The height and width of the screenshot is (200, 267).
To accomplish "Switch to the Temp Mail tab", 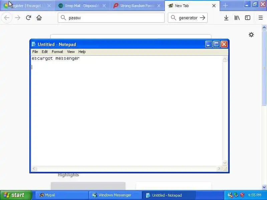I will coord(82,6).
